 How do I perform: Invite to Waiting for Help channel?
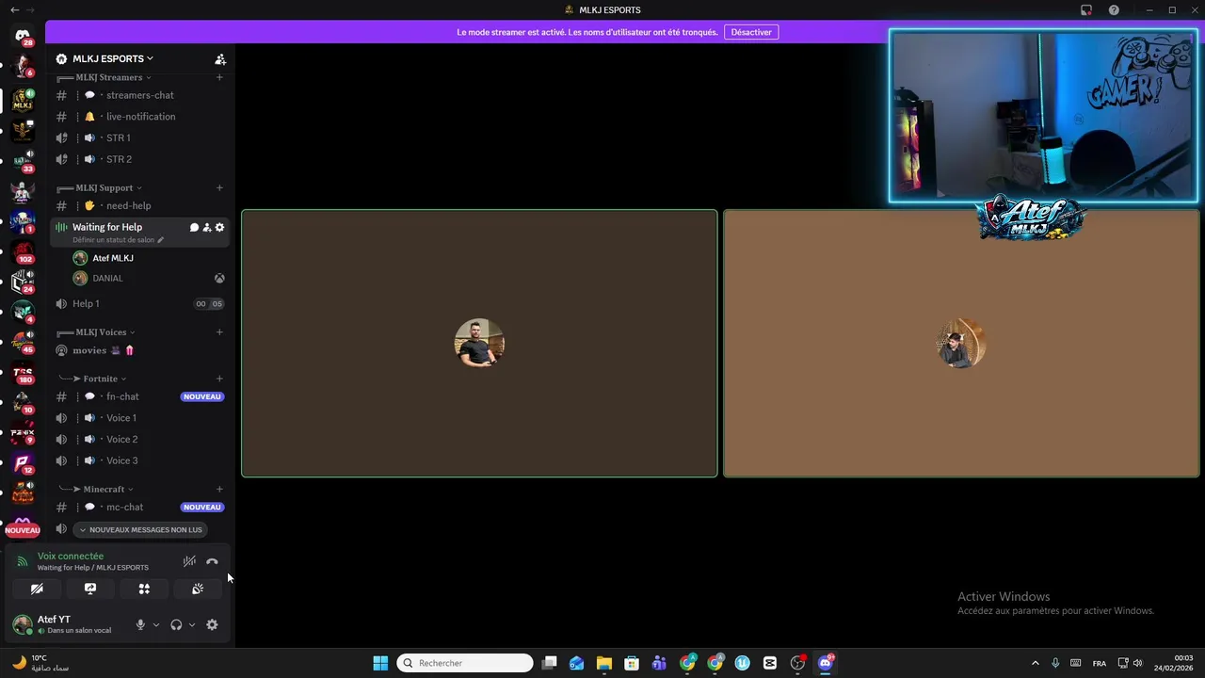click(207, 227)
